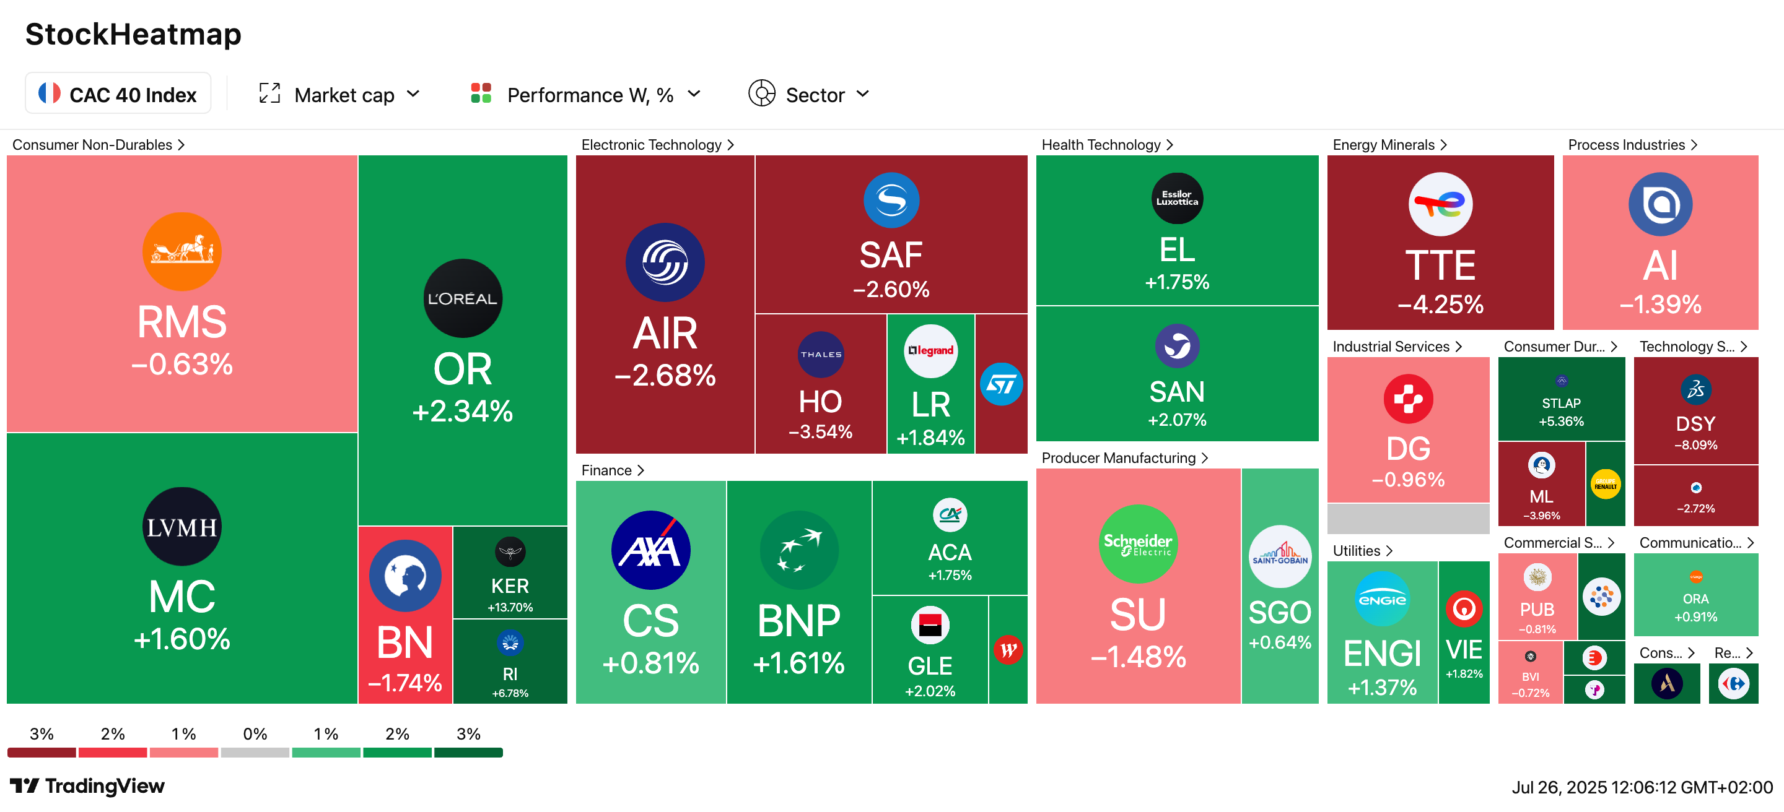Select the CAC 40 Index button

click(118, 94)
